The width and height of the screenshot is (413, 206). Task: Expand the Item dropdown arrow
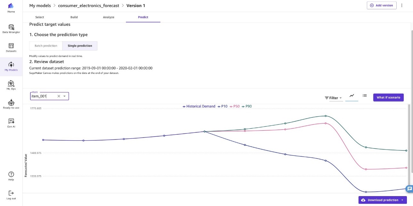(x=64, y=96)
